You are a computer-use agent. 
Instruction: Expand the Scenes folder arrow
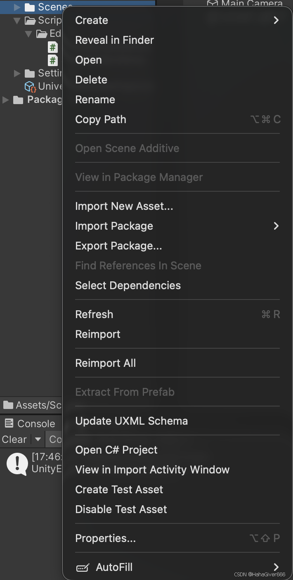click(x=17, y=7)
